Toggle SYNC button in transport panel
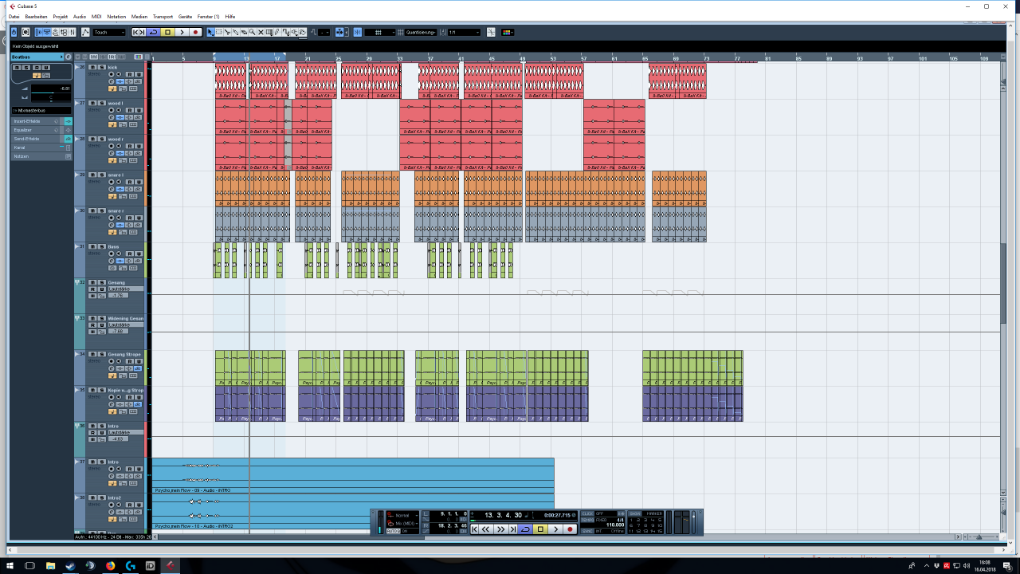 (x=587, y=531)
